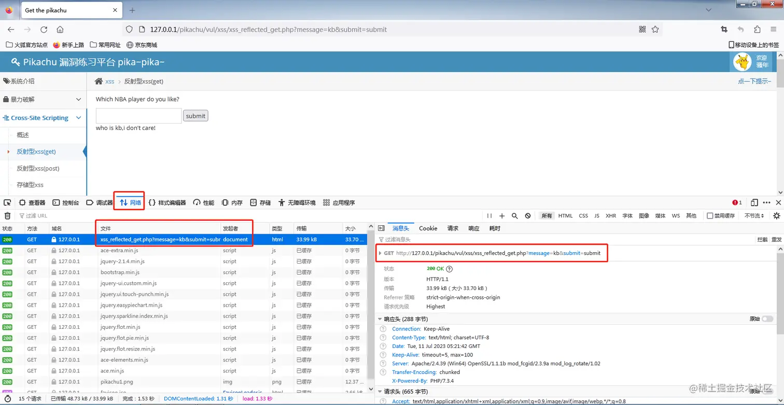Go to the browser home page icon

pos(60,30)
